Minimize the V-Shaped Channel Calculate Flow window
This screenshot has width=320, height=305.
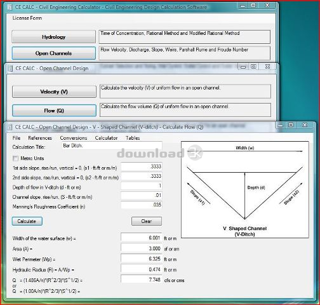click(x=281, y=125)
